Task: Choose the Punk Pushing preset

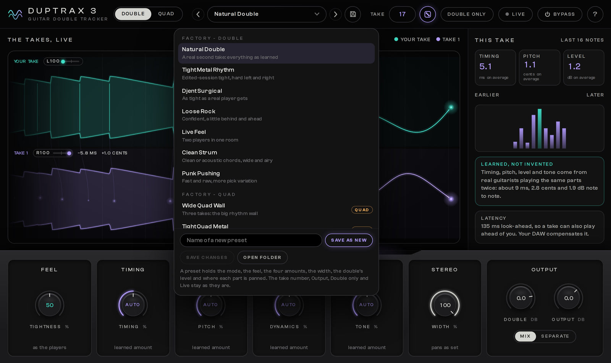Action: click(276, 177)
